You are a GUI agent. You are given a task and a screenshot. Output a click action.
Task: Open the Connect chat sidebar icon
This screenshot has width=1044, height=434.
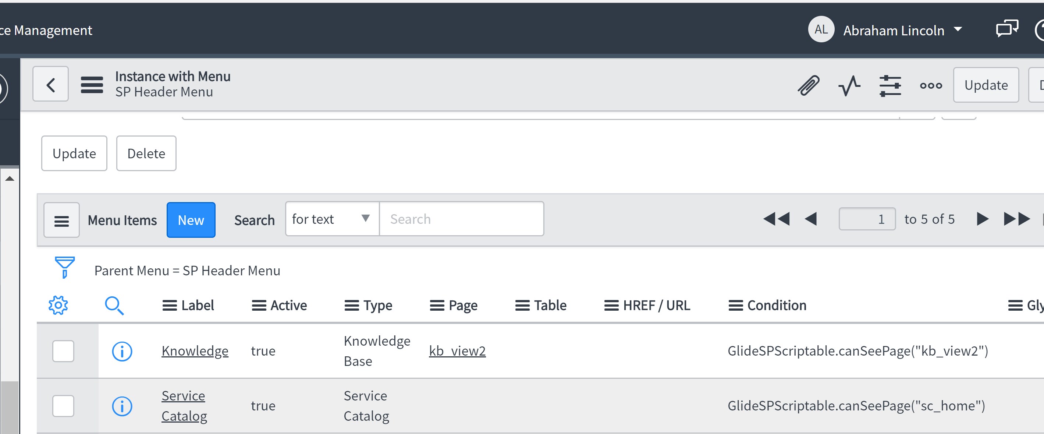[x=1007, y=29]
